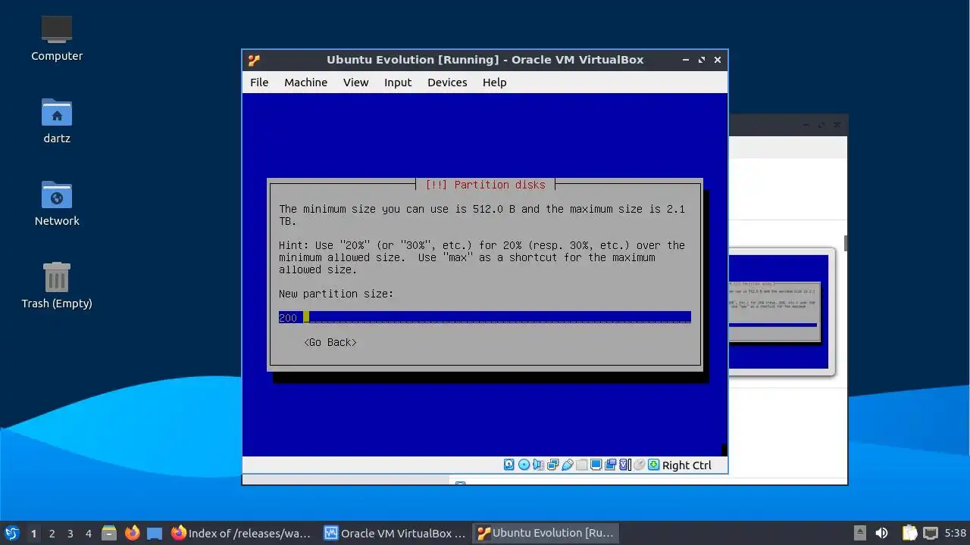Close the Ubuntu Evolution VM window
Viewport: 970px width, 545px height.
pos(718,60)
